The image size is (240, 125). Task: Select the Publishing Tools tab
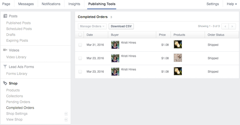102,4
